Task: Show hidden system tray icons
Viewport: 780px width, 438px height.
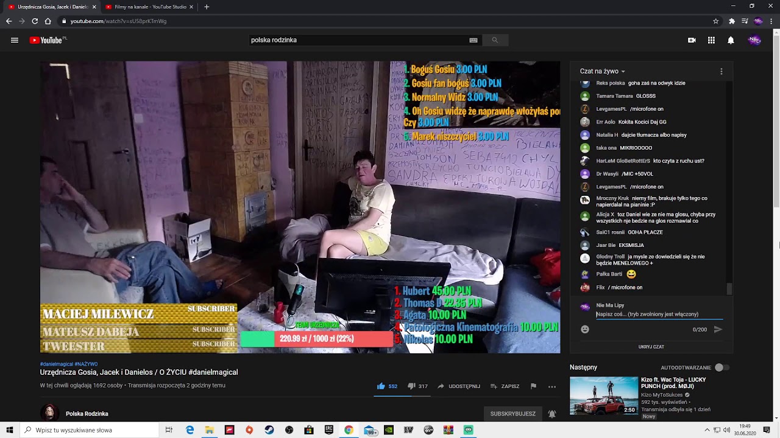Action: point(707,430)
